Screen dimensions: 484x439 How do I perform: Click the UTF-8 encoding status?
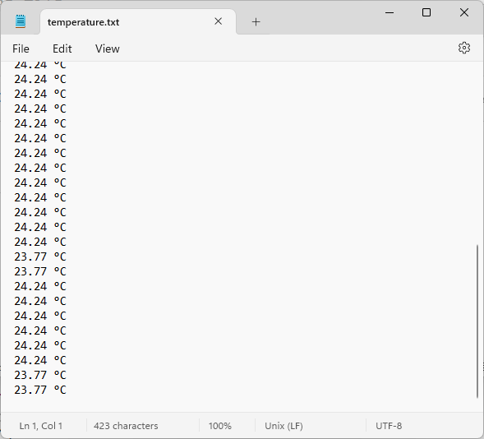point(389,426)
